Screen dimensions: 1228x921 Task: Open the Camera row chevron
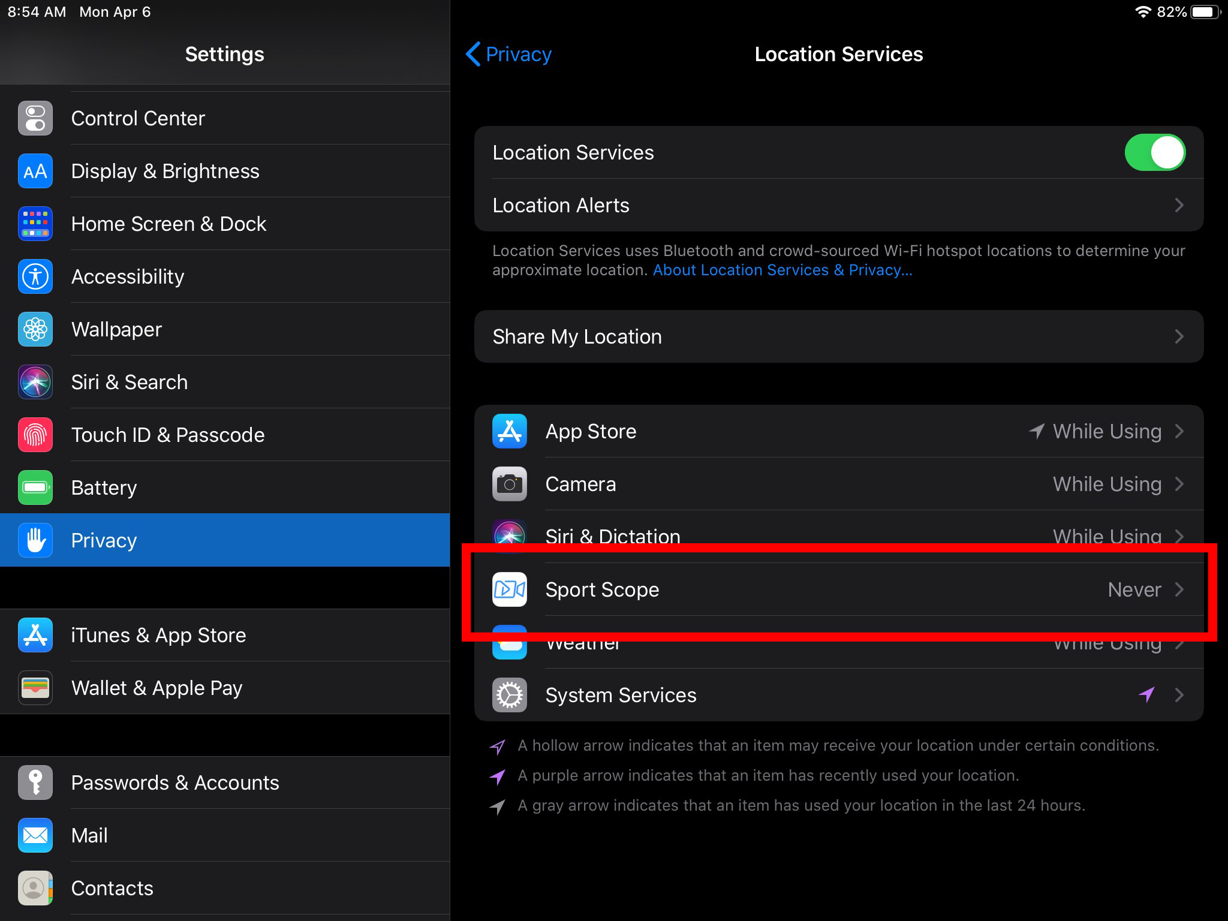(1179, 484)
